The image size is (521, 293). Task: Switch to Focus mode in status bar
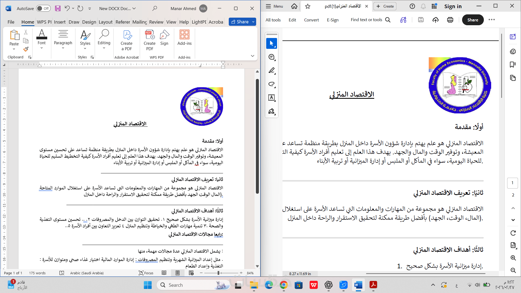click(146, 273)
